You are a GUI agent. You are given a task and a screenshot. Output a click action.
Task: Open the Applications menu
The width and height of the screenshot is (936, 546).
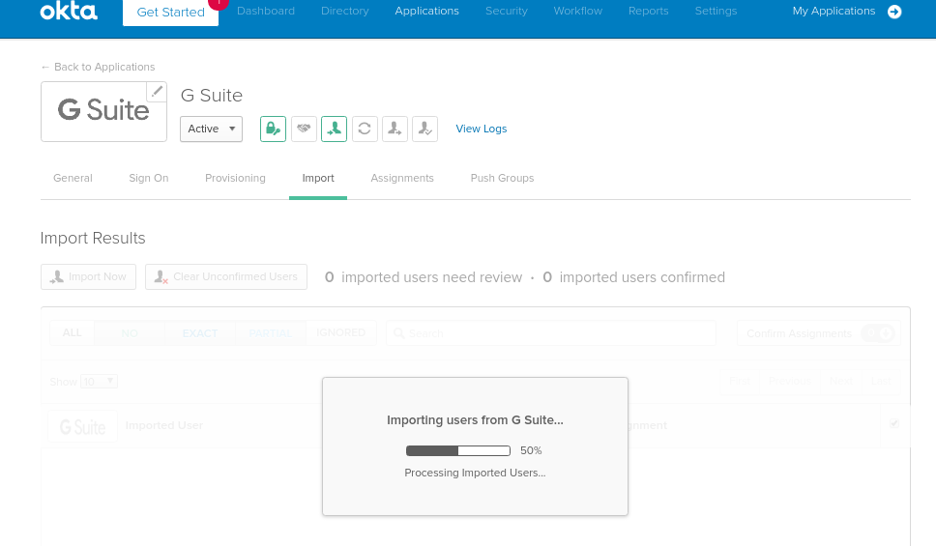pos(426,11)
